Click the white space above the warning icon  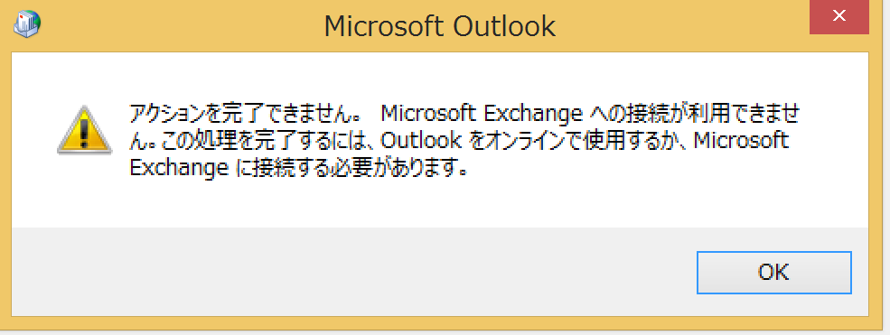85,79
